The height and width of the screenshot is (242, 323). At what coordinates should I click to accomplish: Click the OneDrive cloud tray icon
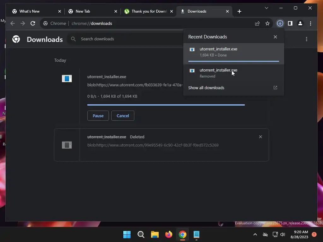[265, 234]
